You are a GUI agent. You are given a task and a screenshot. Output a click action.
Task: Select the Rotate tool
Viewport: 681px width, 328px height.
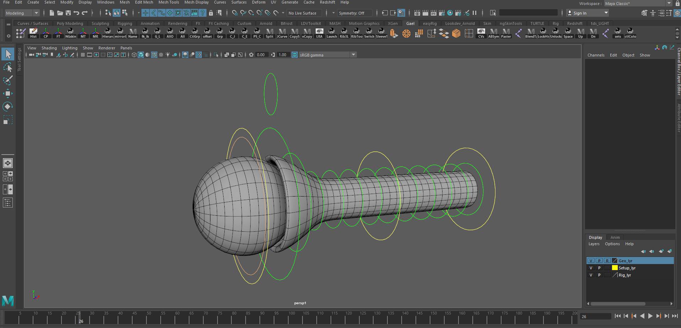click(x=7, y=107)
